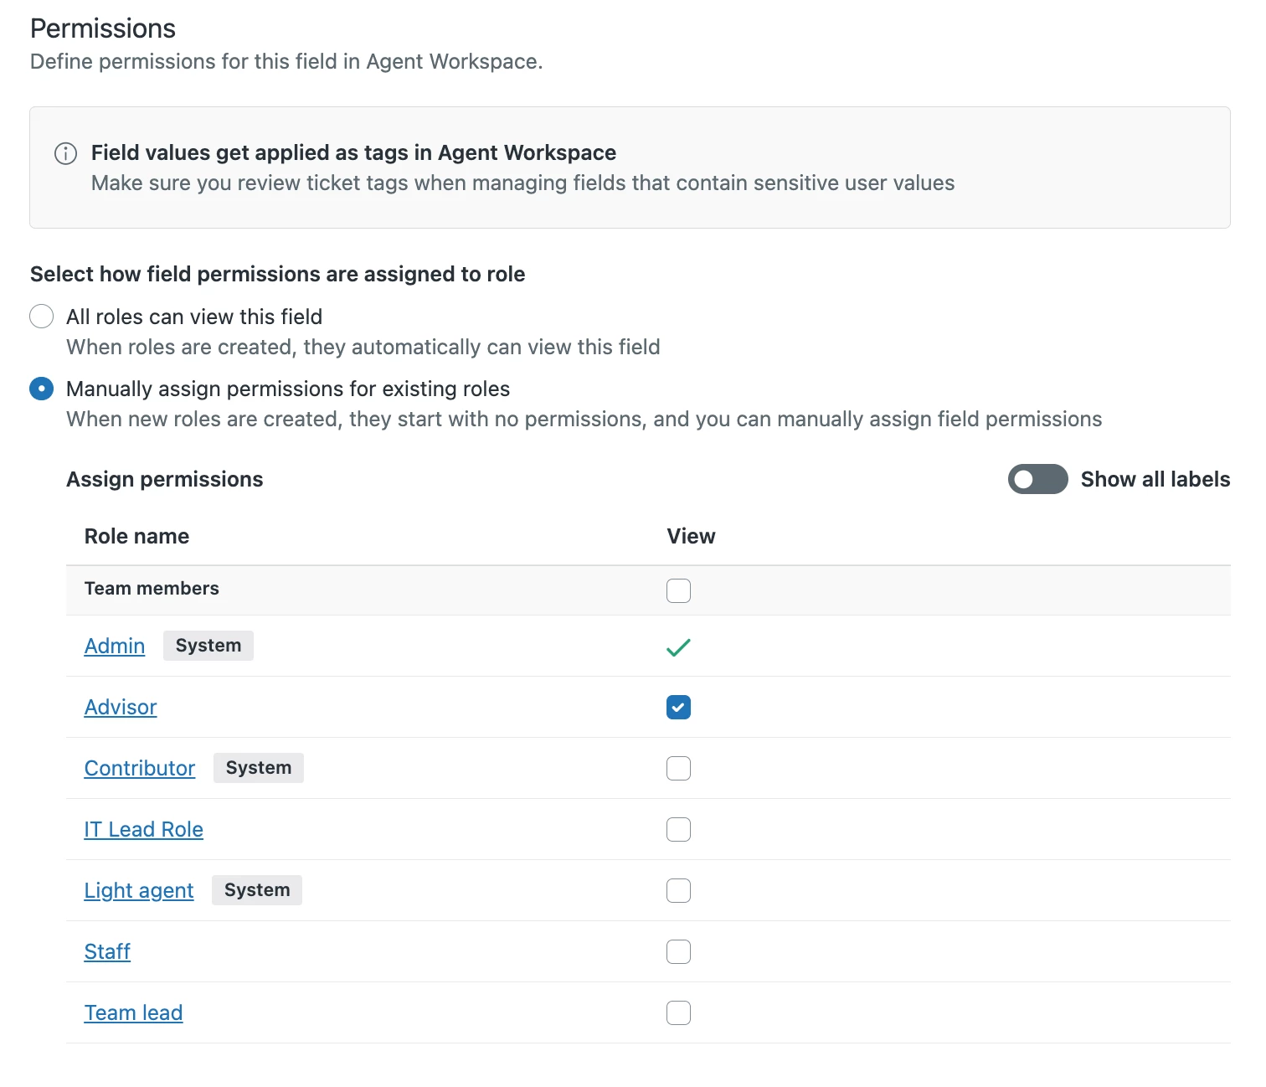Select "Manually assign permissions for existing roles"

tap(42, 389)
